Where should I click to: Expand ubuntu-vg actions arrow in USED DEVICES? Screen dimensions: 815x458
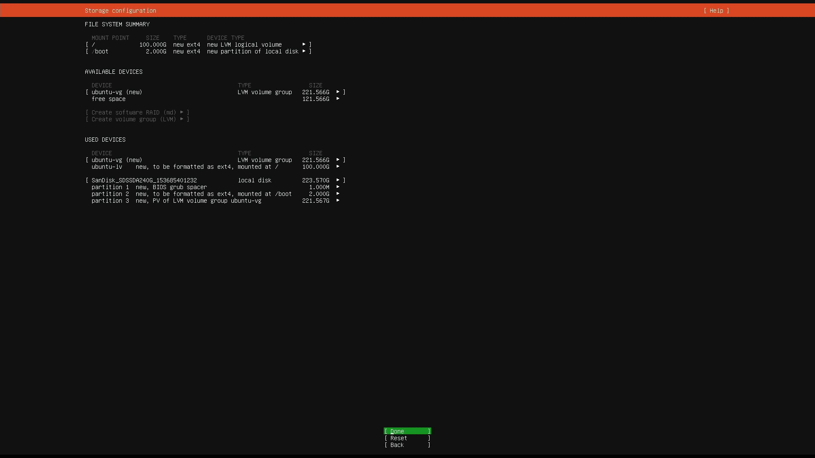(338, 160)
